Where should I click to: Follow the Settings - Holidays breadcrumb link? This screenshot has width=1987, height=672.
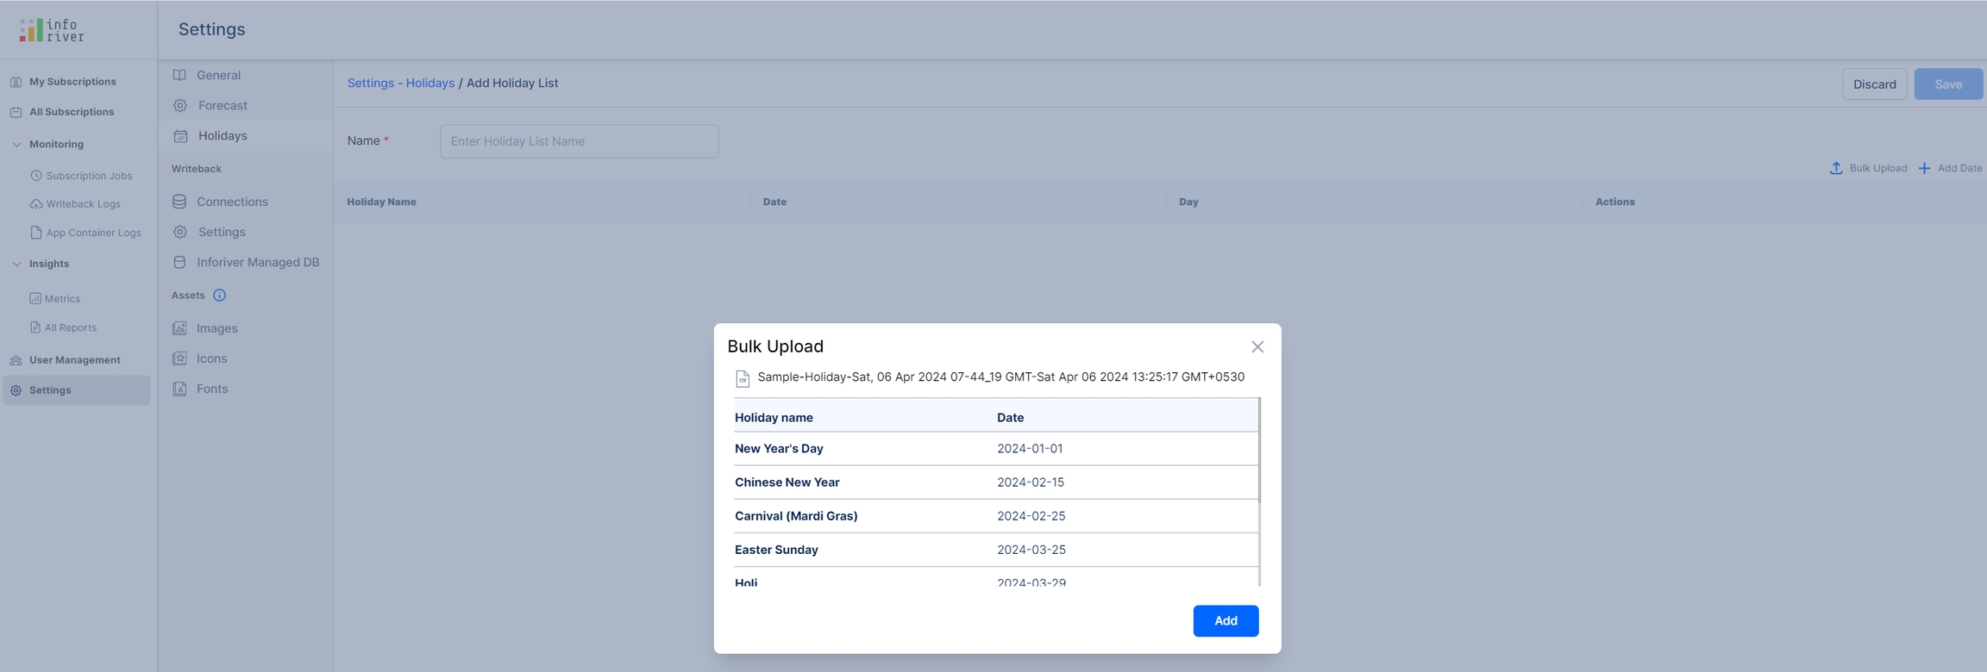click(400, 84)
